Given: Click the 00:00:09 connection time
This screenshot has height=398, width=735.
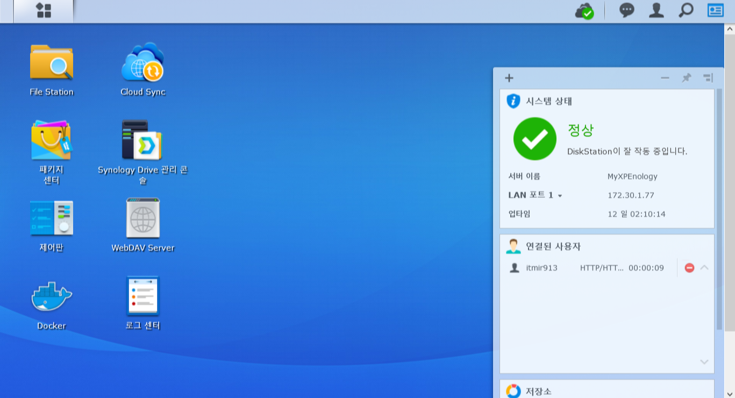Looking at the screenshot, I should pos(646,268).
